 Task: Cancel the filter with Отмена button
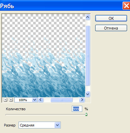(111, 28)
